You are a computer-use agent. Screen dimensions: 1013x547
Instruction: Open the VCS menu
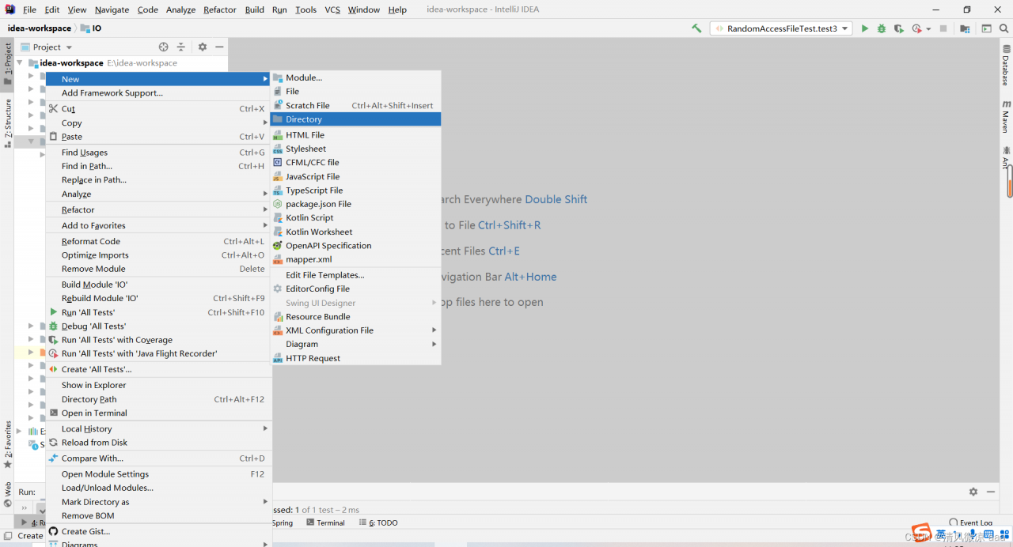pos(332,9)
